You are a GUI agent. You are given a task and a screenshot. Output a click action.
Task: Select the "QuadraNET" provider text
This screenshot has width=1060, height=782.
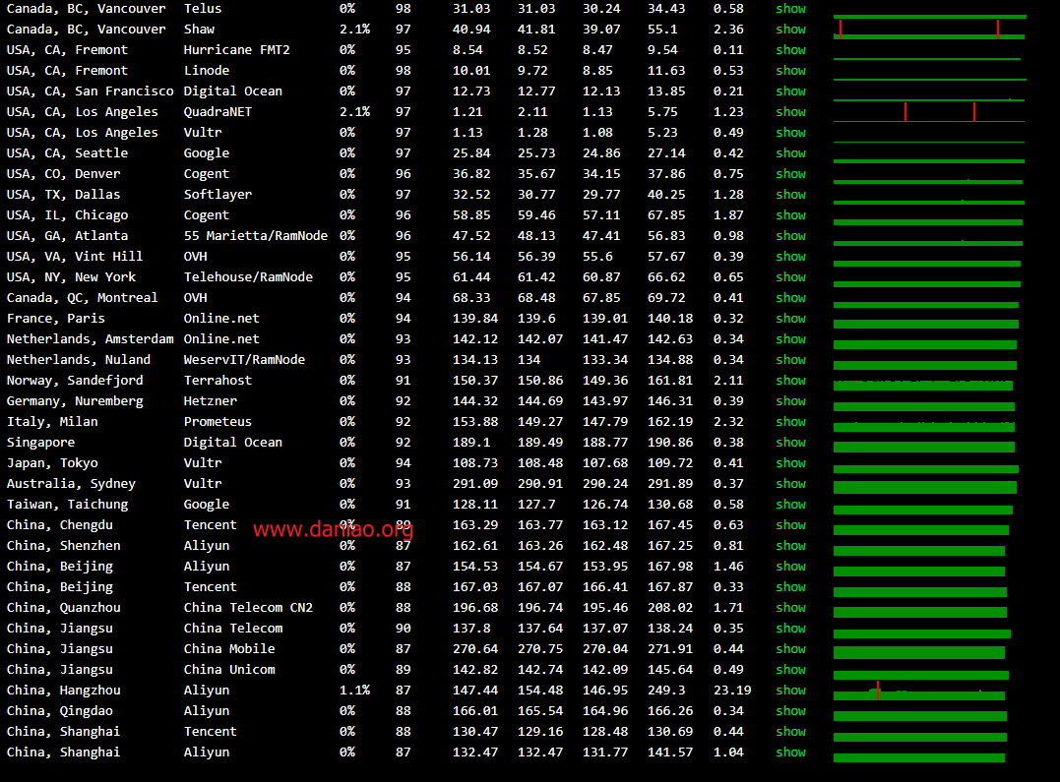(218, 112)
